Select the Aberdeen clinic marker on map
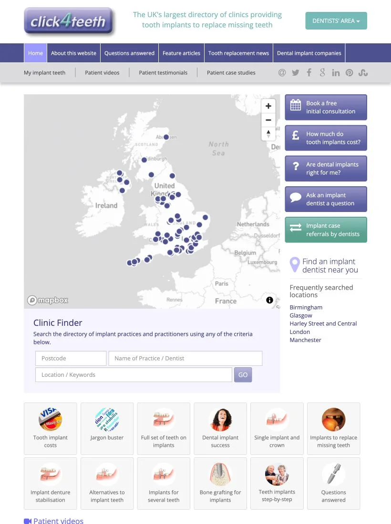The image size is (391, 524). pyautogui.click(x=166, y=137)
